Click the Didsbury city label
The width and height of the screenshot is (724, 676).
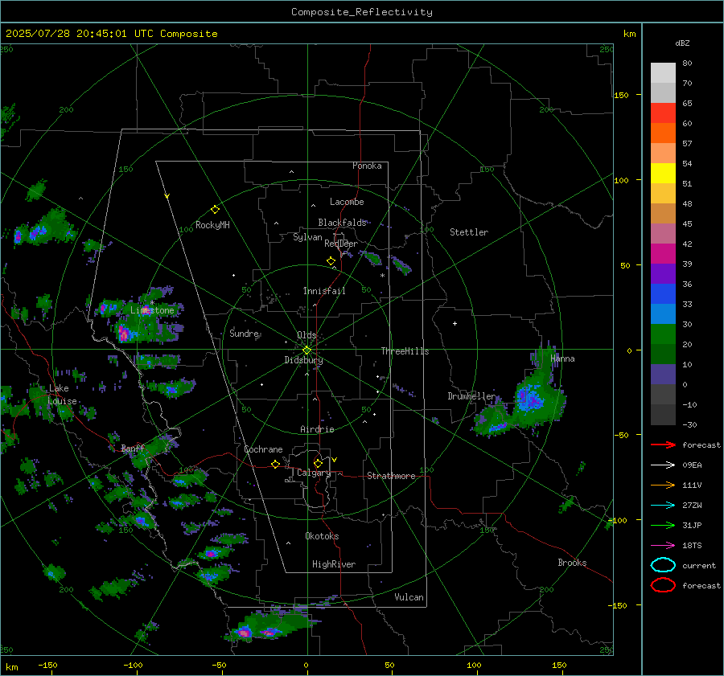point(303,360)
